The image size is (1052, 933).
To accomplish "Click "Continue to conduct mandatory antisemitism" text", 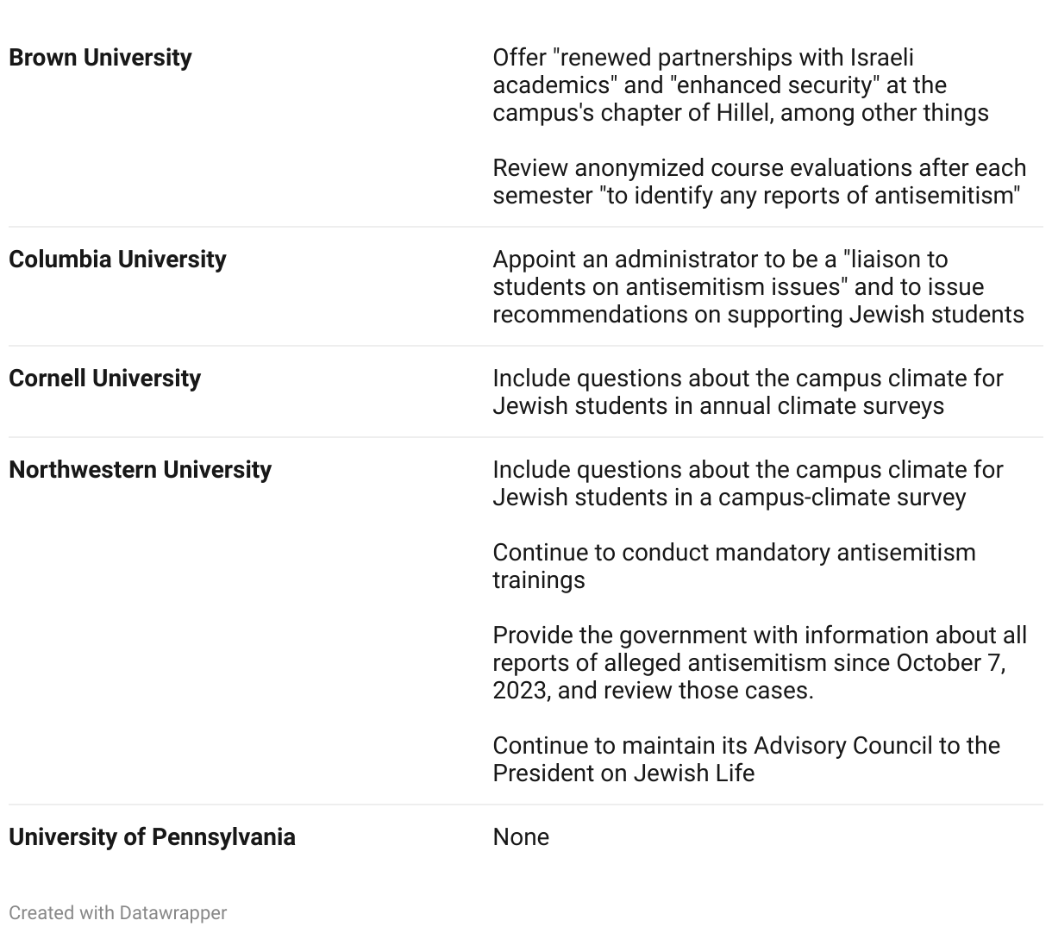I will pyautogui.click(x=734, y=553).
